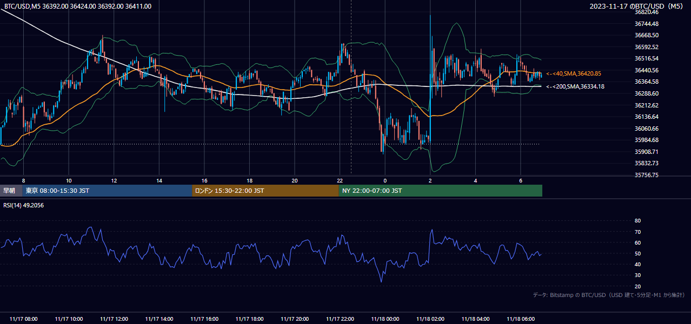Click the bottom time label 11/18 06:00
Viewport: 691px width, 324px height.
[x=520, y=319]
